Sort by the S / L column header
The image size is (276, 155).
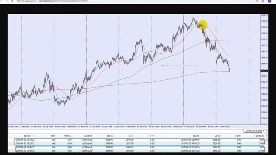click(131, 136)
